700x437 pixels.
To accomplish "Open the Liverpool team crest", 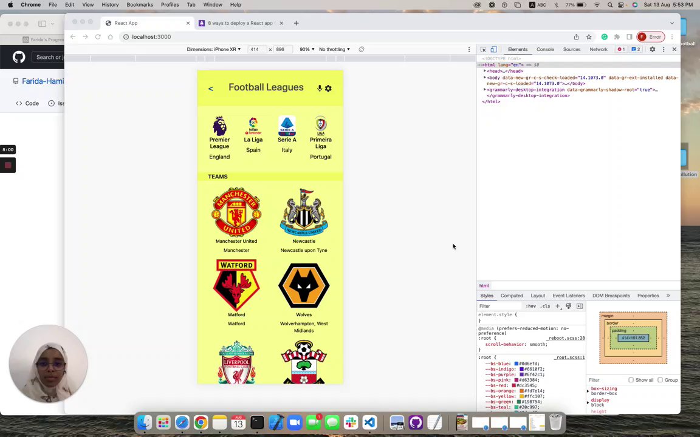I will click(x=236, y=362).
